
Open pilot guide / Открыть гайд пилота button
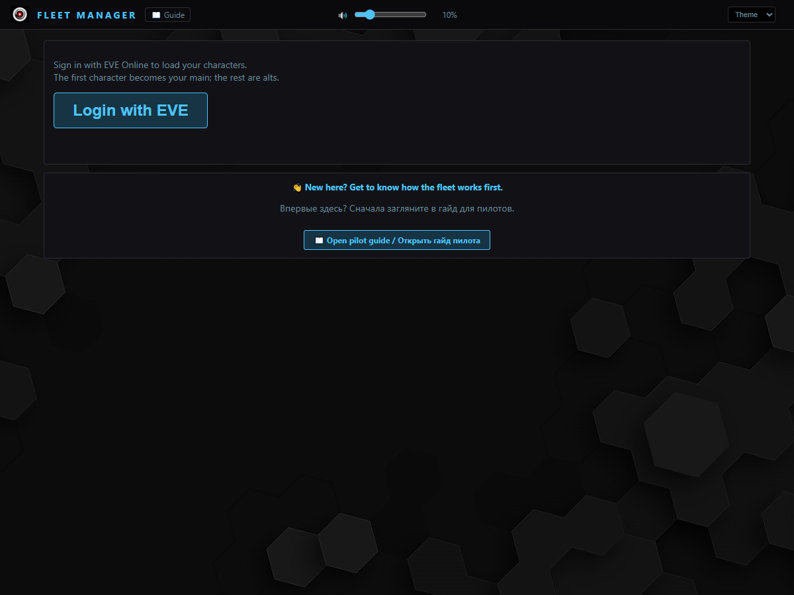[x=397, y=240]
